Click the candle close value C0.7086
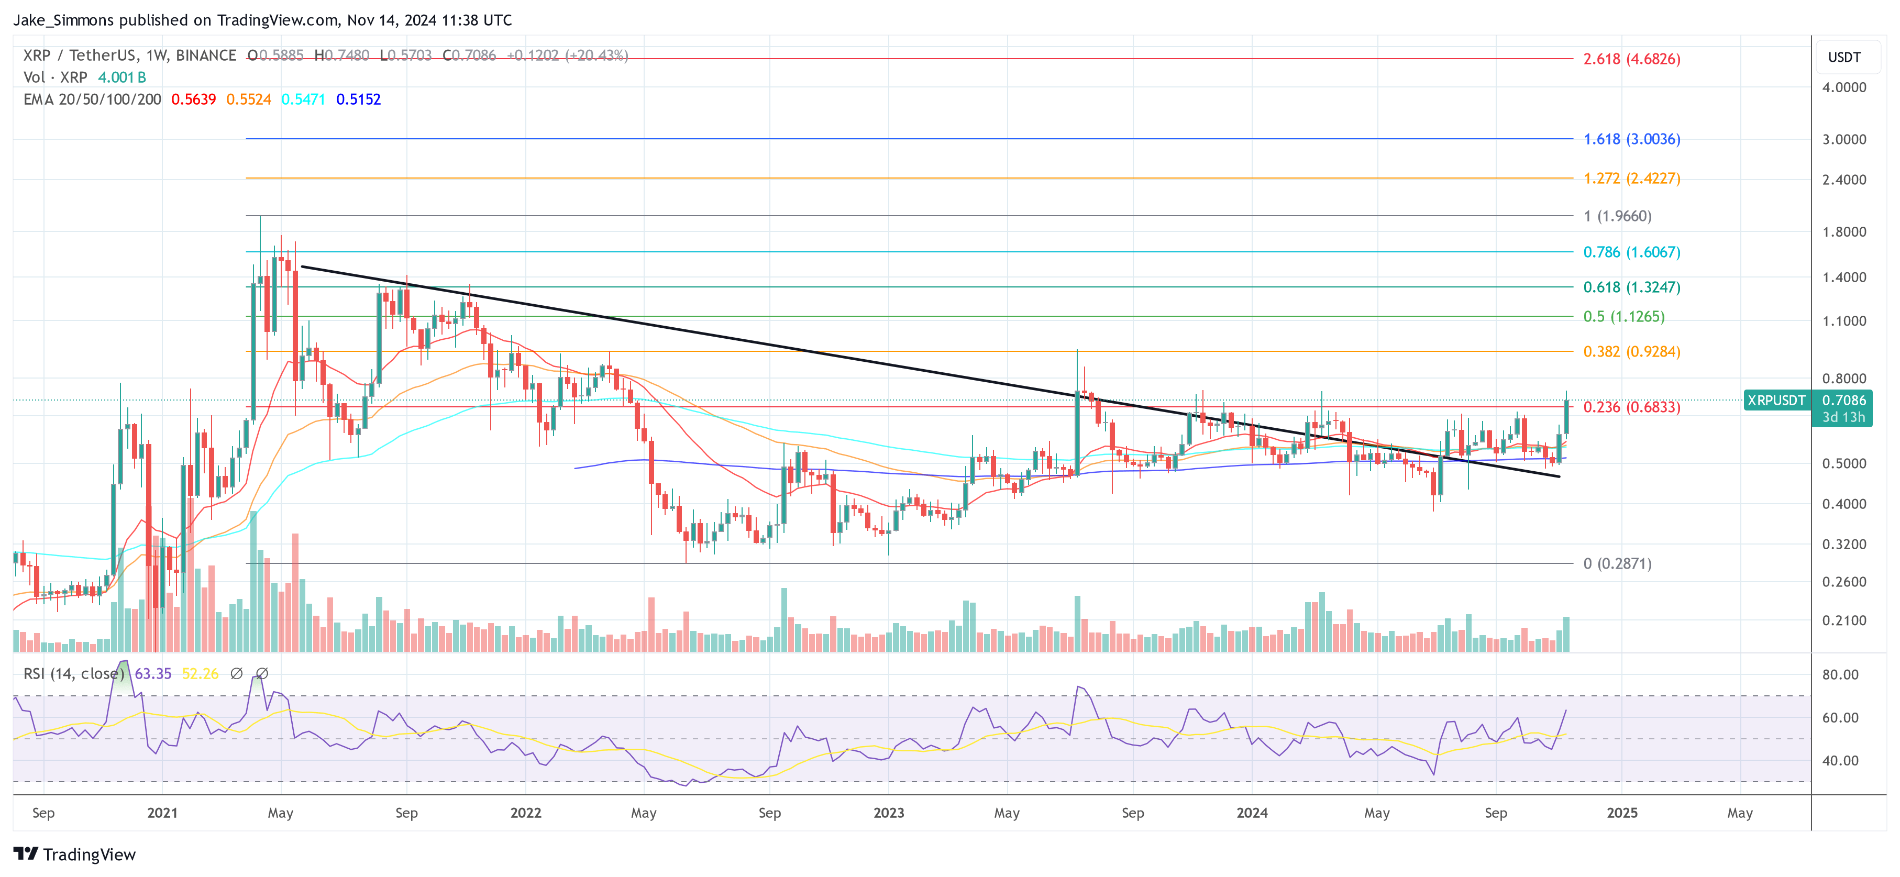This screenshot has width=1900, height=877. coord(470,55)
